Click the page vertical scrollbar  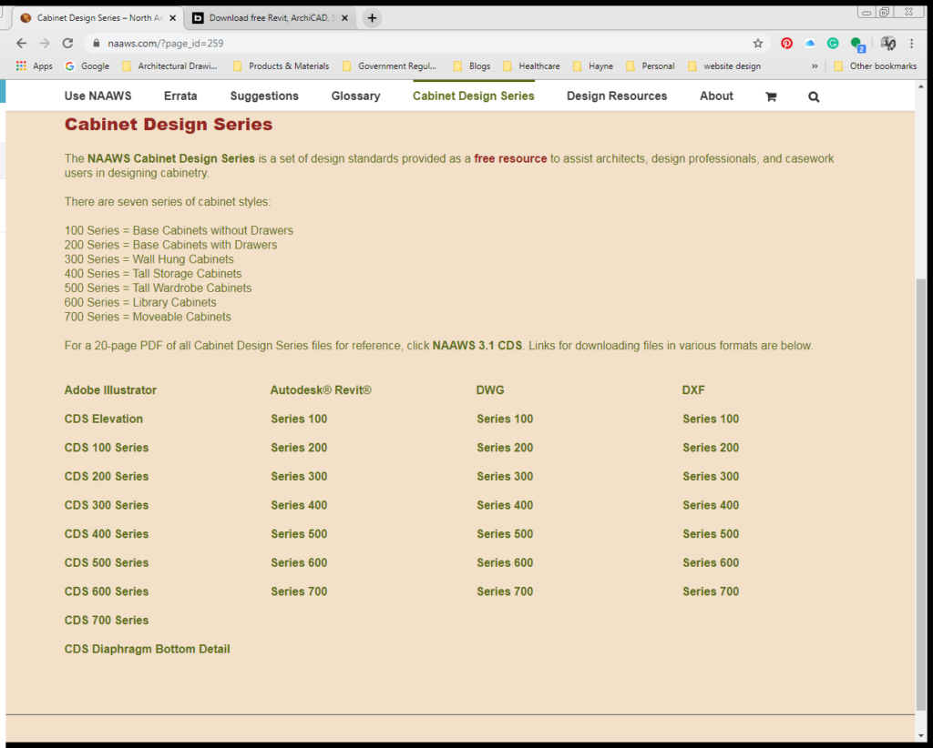(921, 493)
